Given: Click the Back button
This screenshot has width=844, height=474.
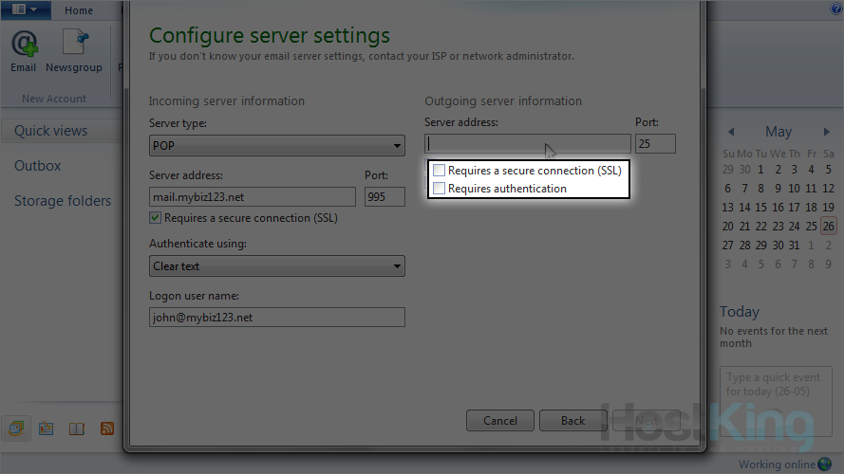Looking at the screenshot, I should point(572,420).
